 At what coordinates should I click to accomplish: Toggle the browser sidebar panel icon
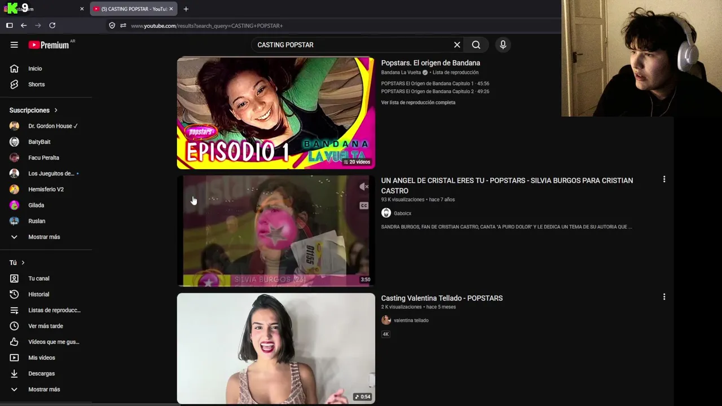tap(10, 25)
